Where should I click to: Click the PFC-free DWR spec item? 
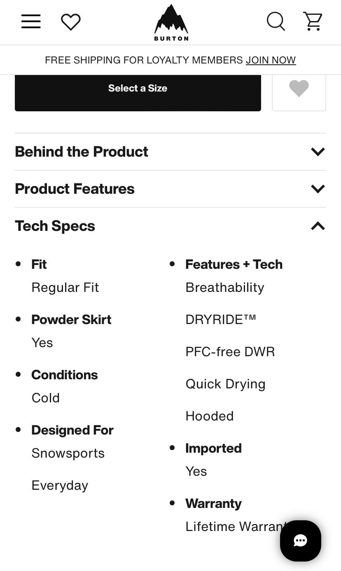point(230,352)
